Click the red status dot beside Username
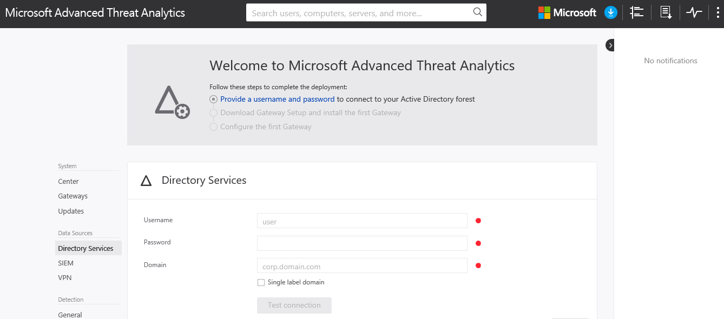The image size is (724, 319). pyautogui.click(x=478, y=220)
